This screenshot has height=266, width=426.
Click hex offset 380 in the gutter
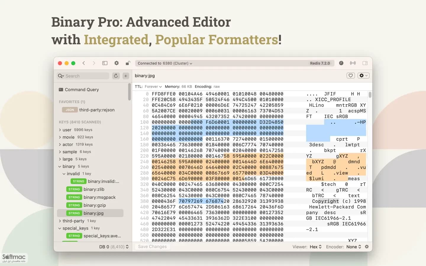point(144,201)
